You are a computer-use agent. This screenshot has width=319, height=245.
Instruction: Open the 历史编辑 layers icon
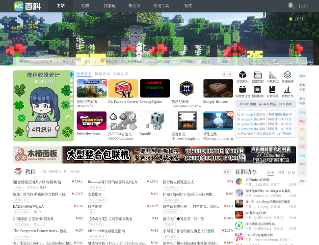287,75
